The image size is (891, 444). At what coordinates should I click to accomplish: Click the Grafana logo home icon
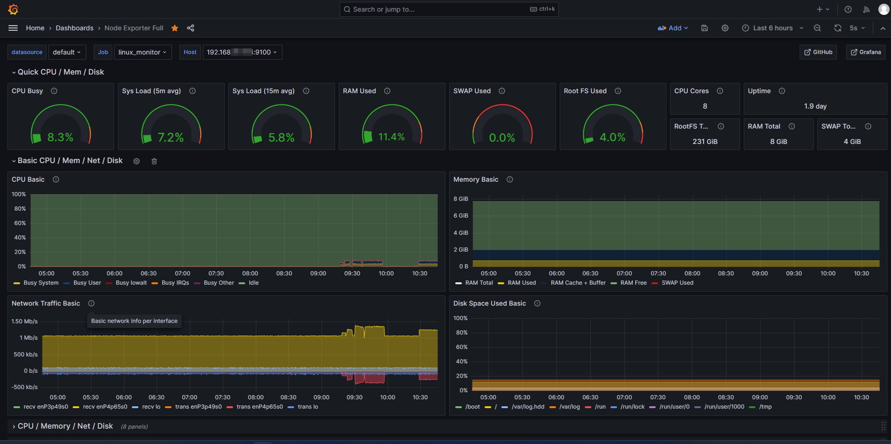click(14, 9)
